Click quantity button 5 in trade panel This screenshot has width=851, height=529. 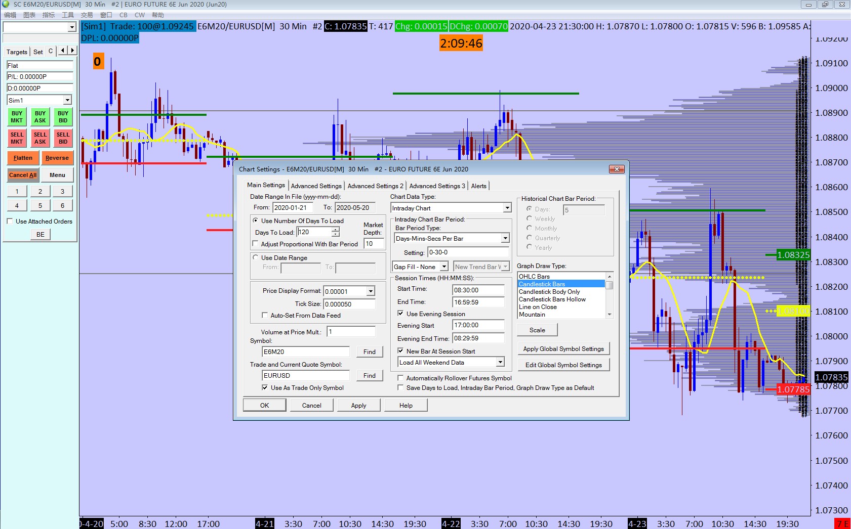click(x=40, y=205)
